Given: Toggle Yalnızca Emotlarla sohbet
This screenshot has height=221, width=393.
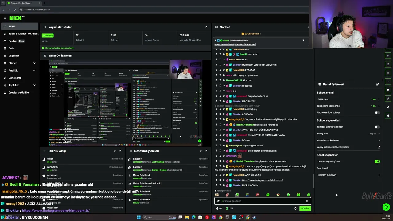Looking at the screenshot, I should pos(377,127).
